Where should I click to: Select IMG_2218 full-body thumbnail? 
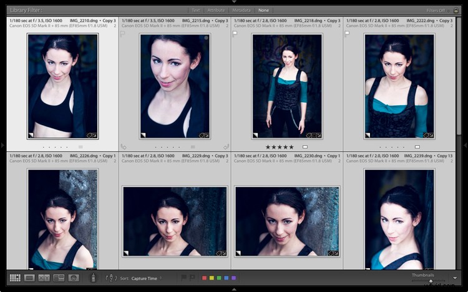287,86
